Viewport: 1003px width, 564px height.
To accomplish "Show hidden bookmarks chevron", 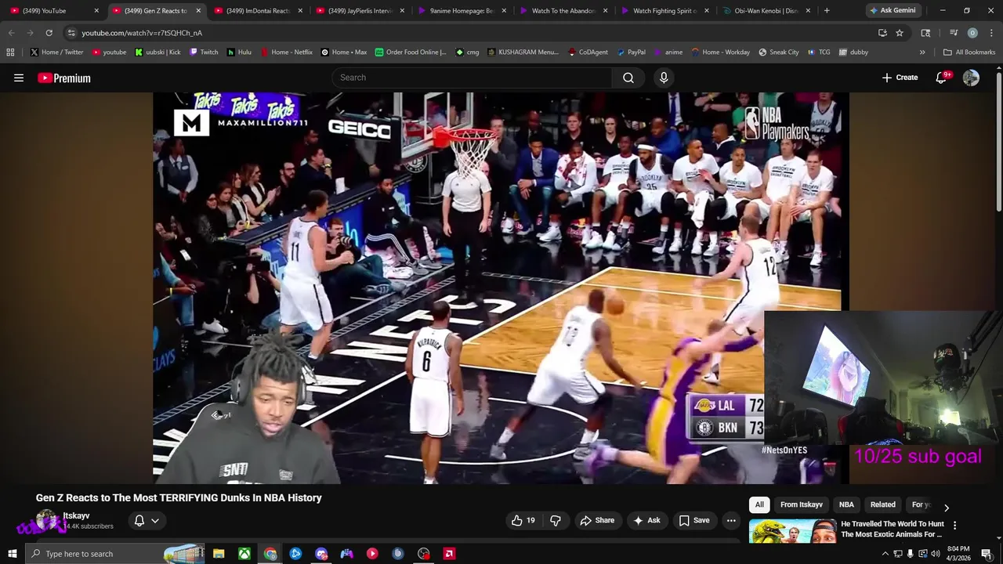I will point(922,52).
